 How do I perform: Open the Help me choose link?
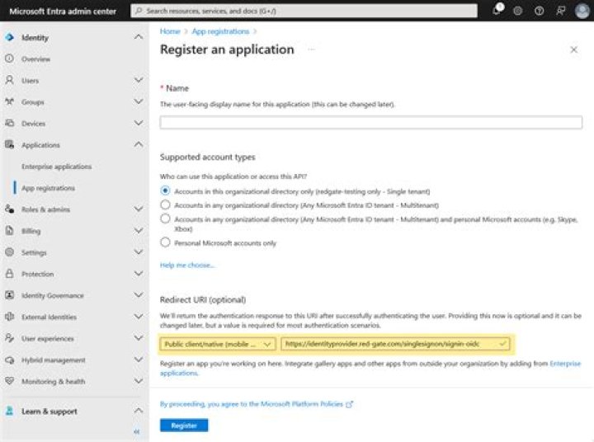[x=187, y=265]
